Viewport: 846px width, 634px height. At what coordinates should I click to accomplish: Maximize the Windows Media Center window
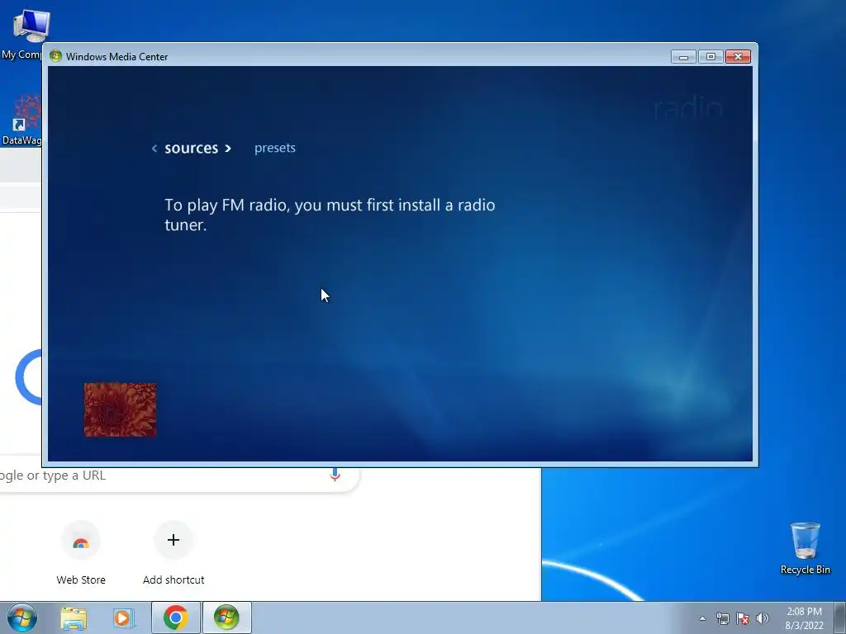tap(711, 57)
